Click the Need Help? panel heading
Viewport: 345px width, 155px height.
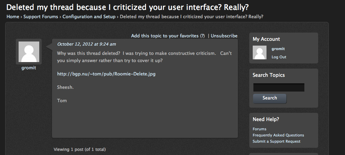pos(266,119)
